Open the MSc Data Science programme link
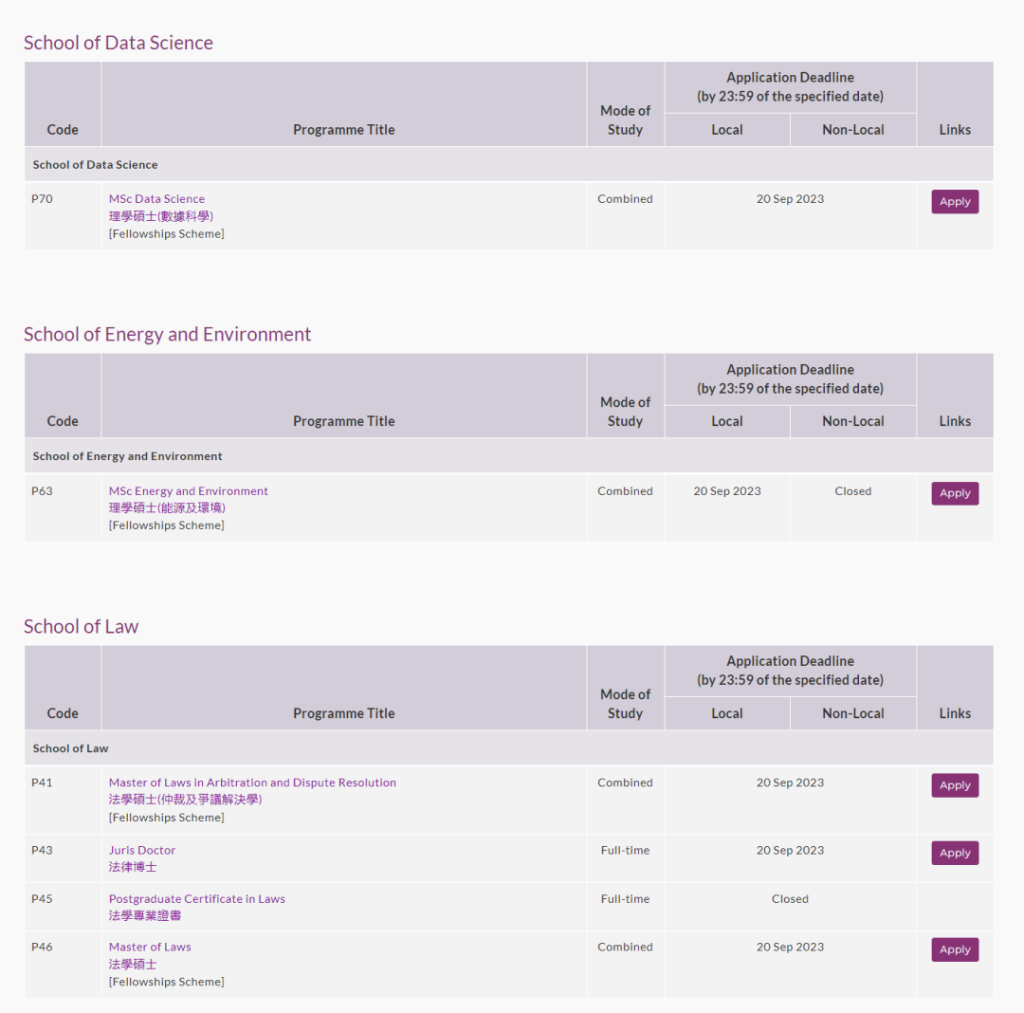Viewport: 1024px width, 1013px height. [156, 199]
